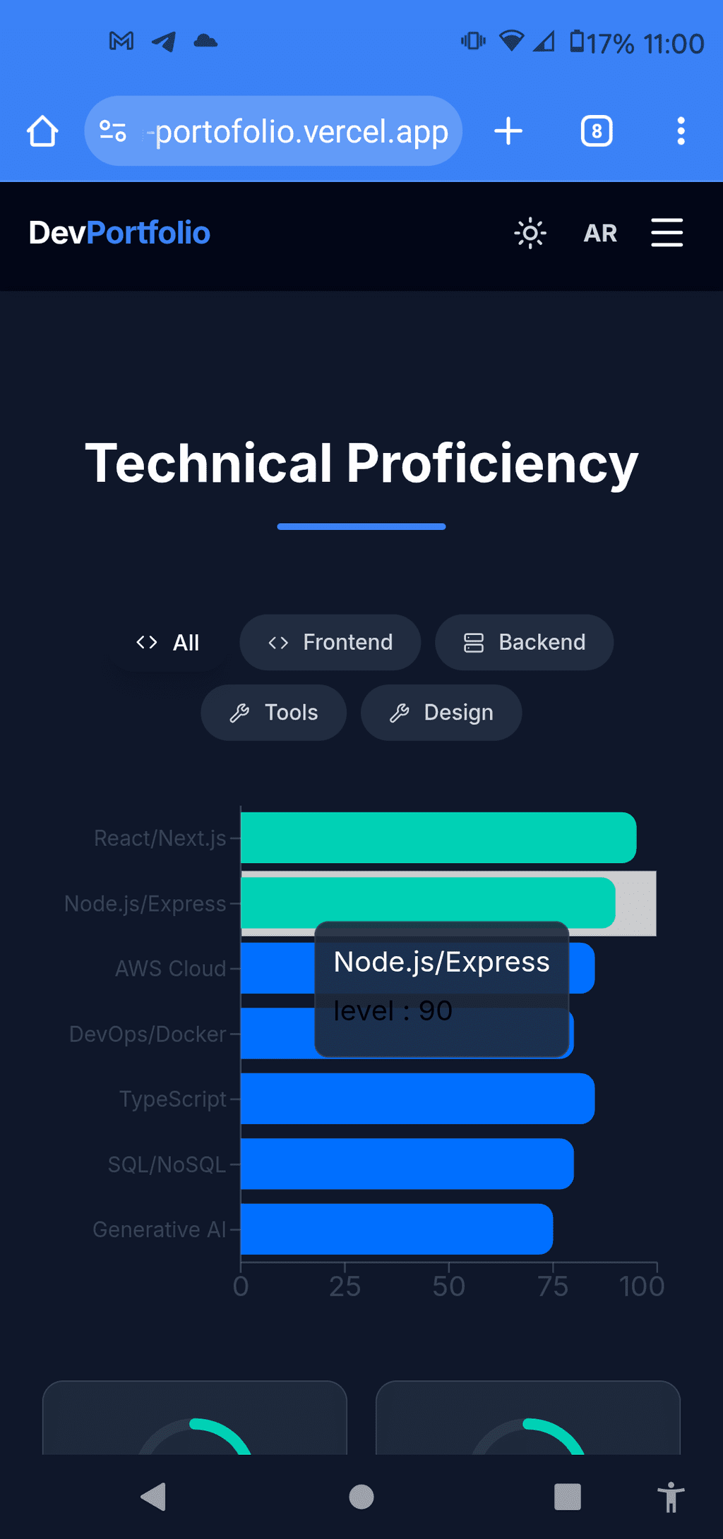Switch language using the AR button
This screenshot has height=1539, width=723.
pyautogui.click(x=600, y=233)
